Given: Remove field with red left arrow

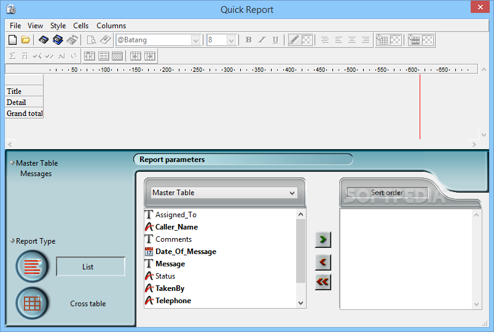Looking at the screenshot, I should tap(323, 262).
